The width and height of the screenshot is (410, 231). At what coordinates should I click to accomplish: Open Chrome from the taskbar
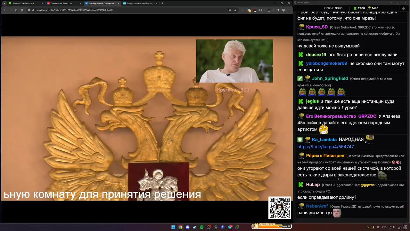[x=180, y=227]
